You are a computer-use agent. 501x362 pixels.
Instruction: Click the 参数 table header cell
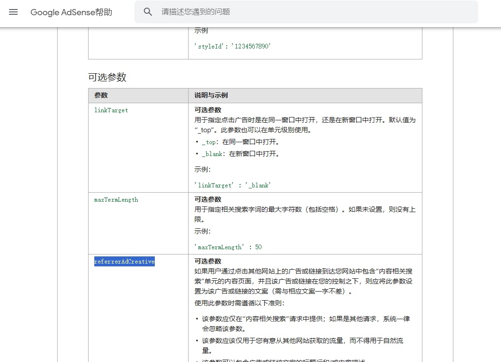tap(101, 95)
